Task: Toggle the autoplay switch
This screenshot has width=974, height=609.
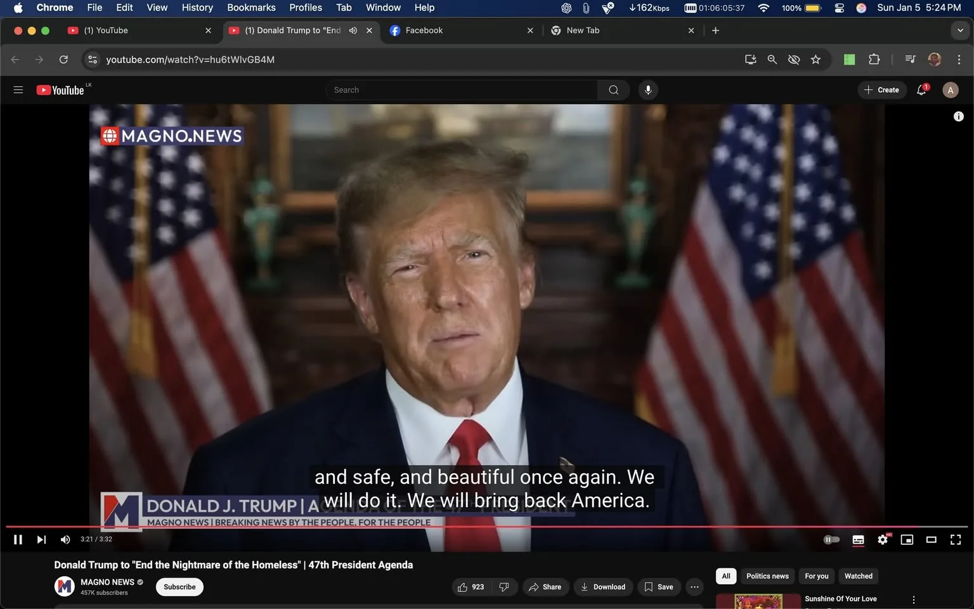Action: 831,539
